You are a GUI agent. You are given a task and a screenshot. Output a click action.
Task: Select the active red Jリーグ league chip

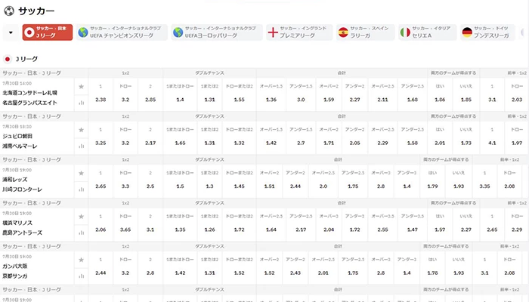pyautogui.click(x=47, y=32)
